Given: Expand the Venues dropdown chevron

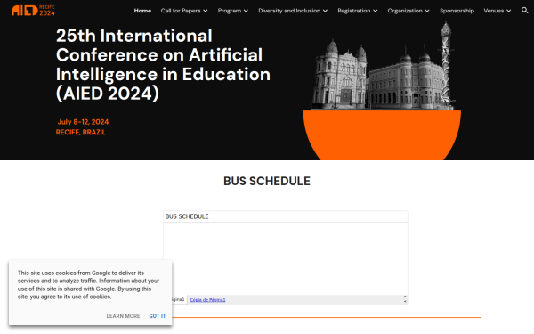Looking at the screenshot, I should 508,11.
